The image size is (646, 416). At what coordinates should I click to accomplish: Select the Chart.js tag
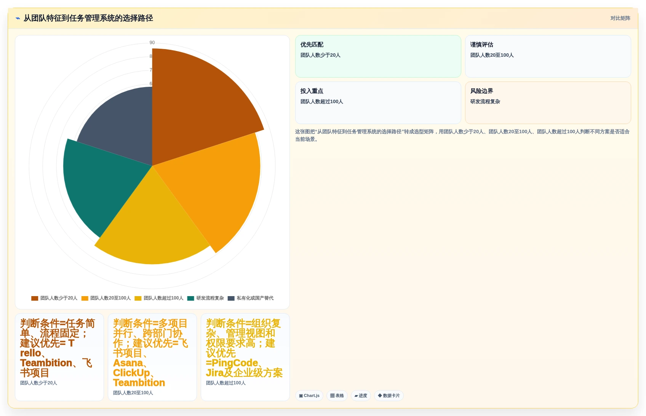(309, 396)
